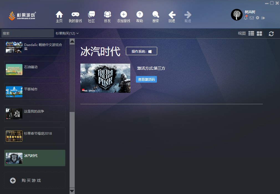Close the Sonkwo window
This screenshot has height=194, width=280.
click(x=277, y=3)
